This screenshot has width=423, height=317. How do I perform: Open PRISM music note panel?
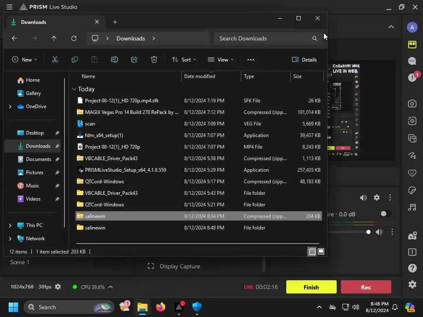[x=412, y=207]
